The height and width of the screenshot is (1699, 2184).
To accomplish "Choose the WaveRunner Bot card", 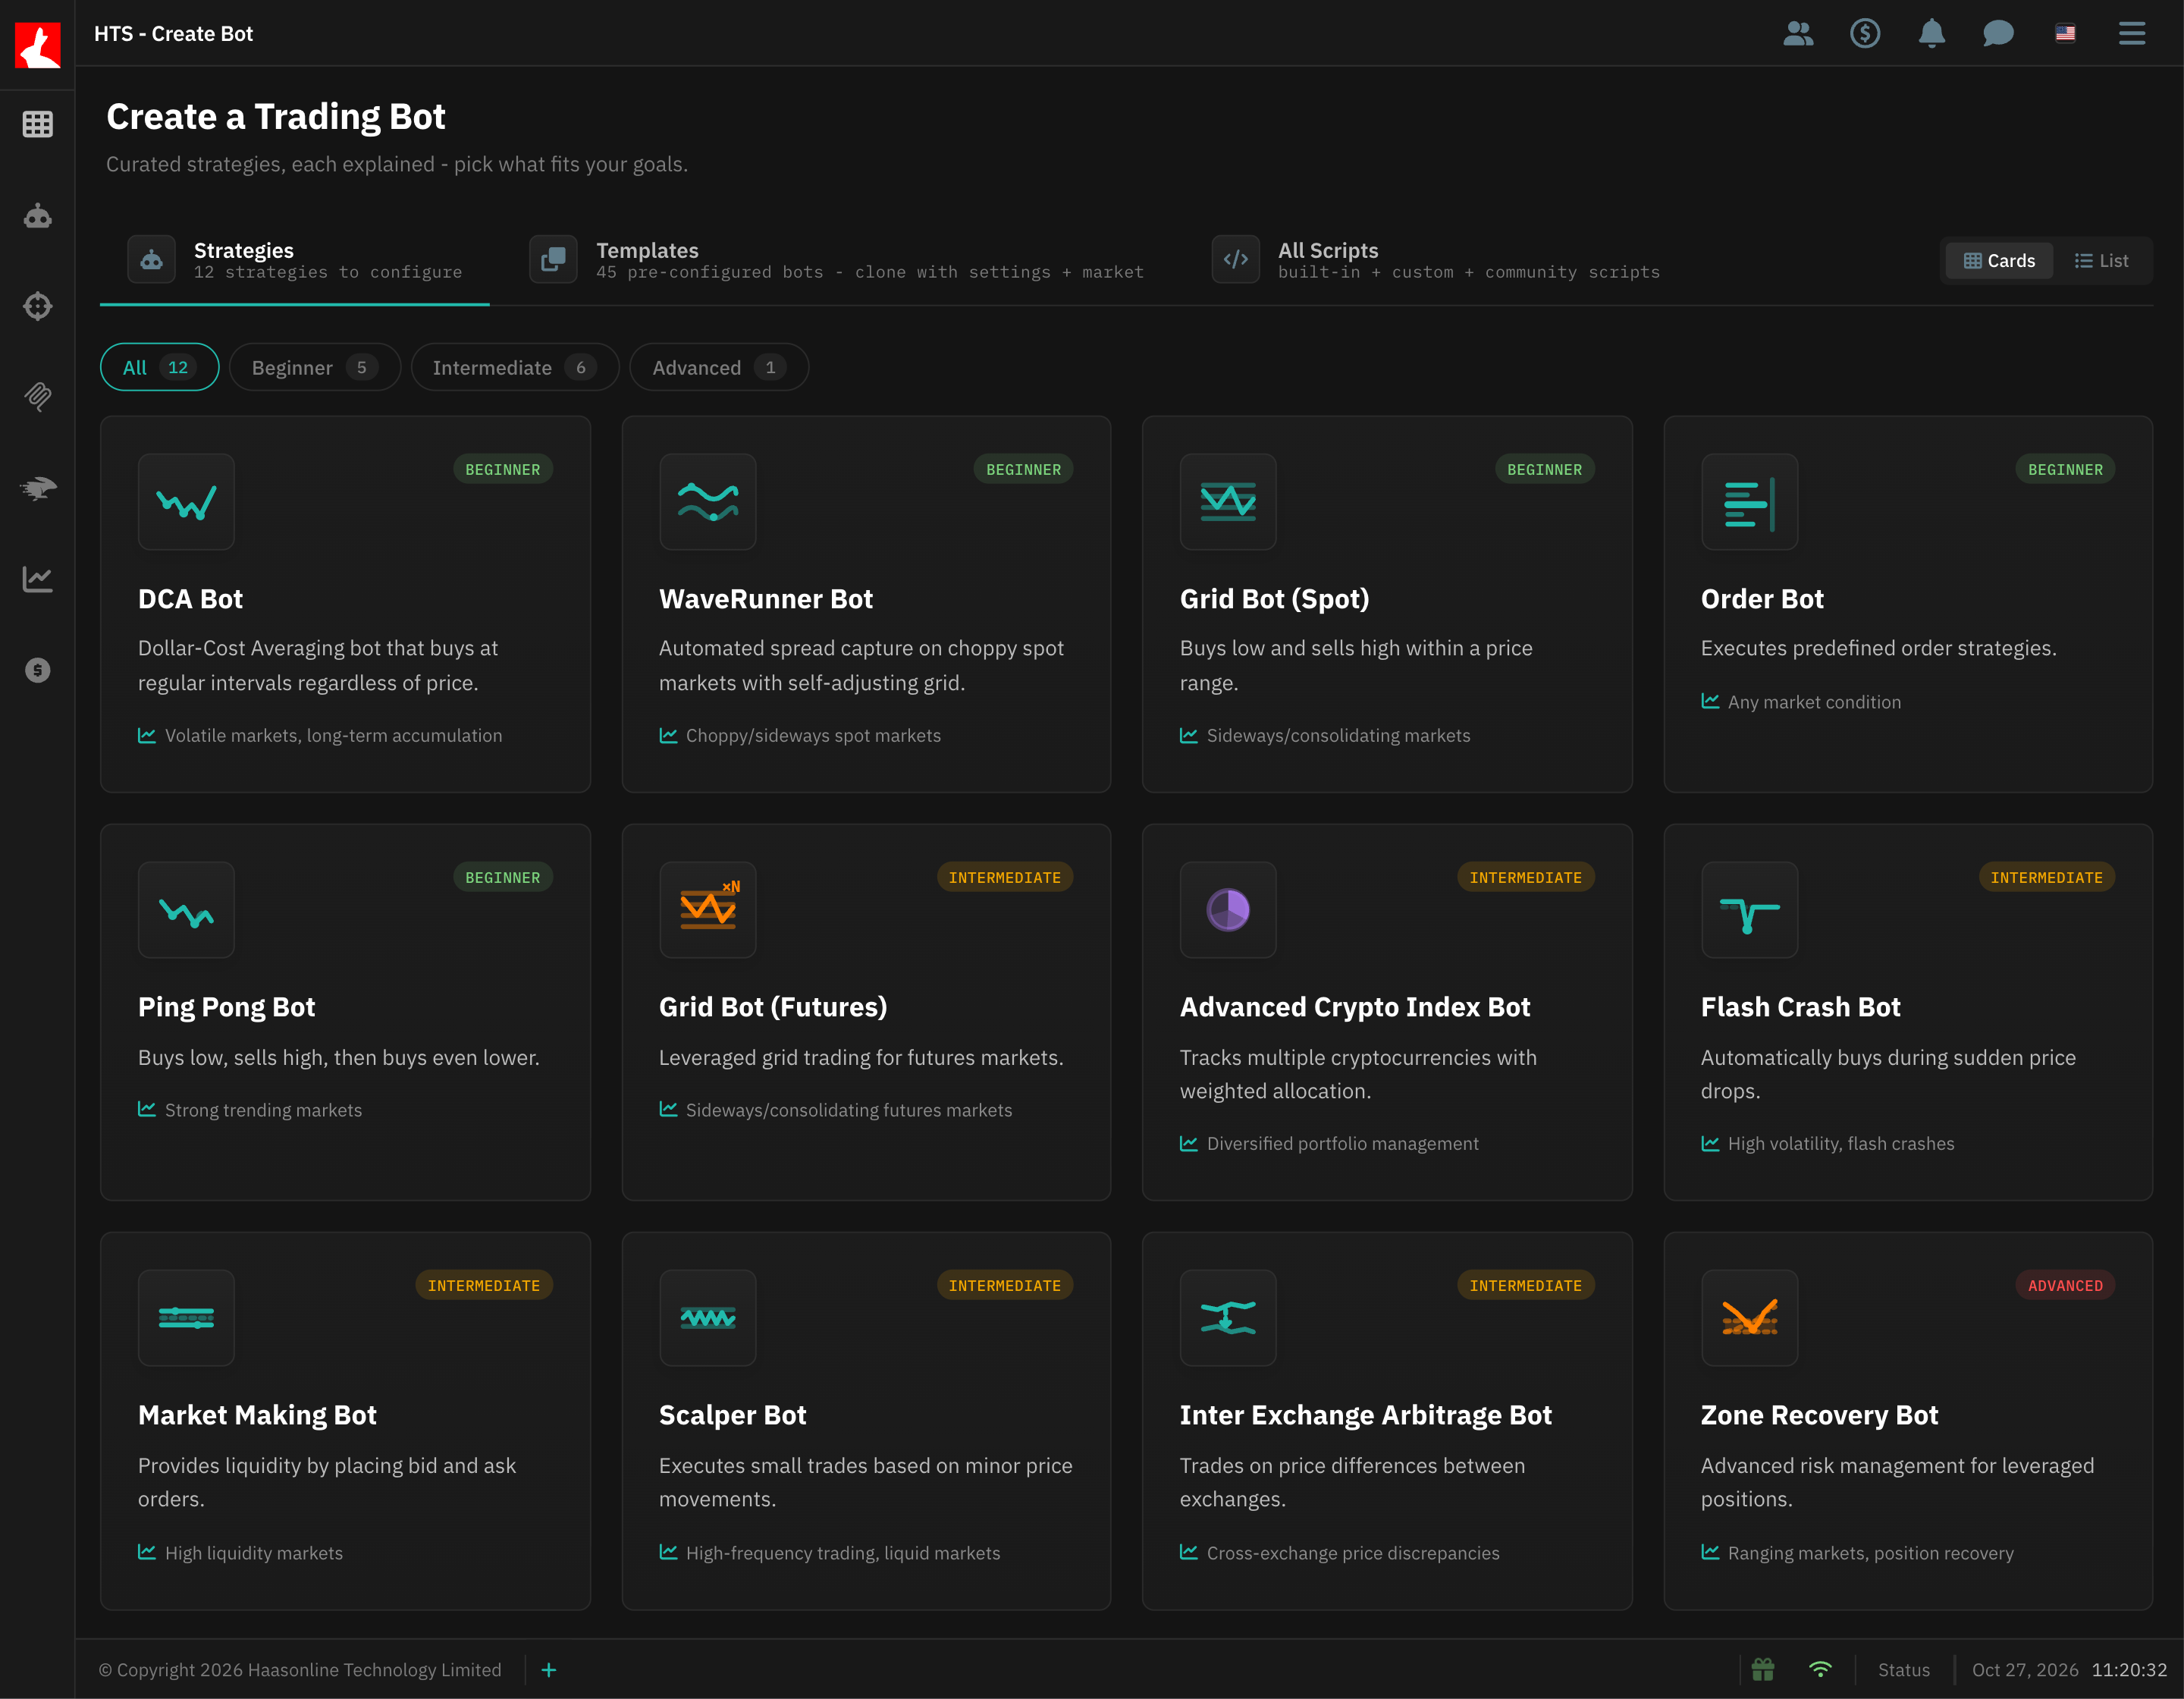I will pyautogui.click(x=866, y=604).
